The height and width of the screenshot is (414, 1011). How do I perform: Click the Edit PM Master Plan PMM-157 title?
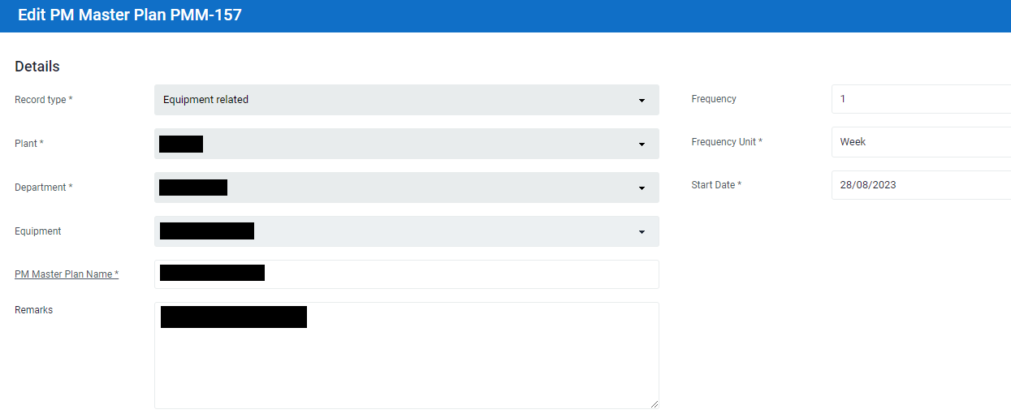click(130, 15)
